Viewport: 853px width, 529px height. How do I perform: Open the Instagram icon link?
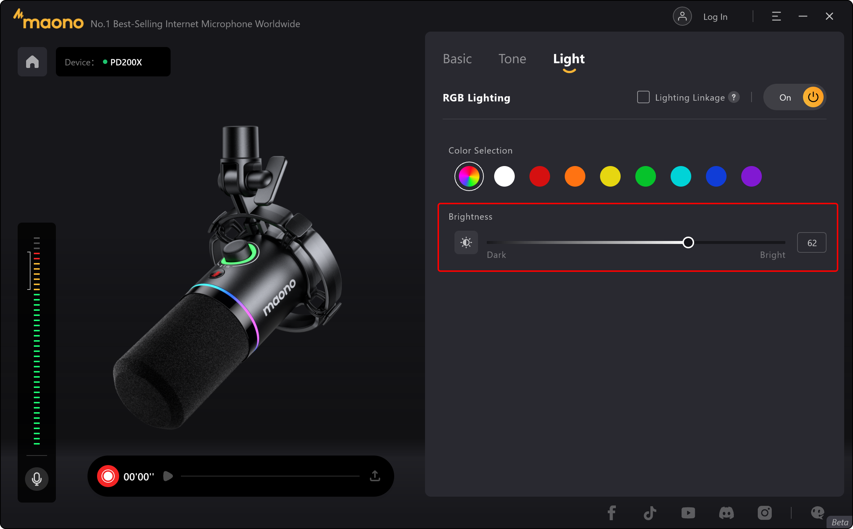pos(764,513)
